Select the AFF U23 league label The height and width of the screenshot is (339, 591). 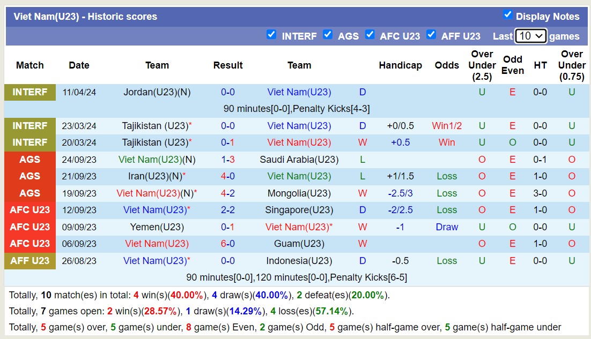[x=30, y=261]
